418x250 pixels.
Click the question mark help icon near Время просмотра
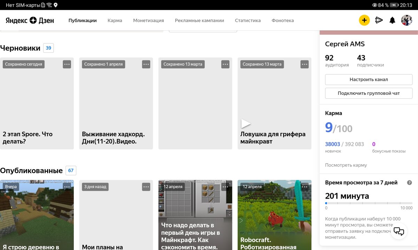(410, 183)
